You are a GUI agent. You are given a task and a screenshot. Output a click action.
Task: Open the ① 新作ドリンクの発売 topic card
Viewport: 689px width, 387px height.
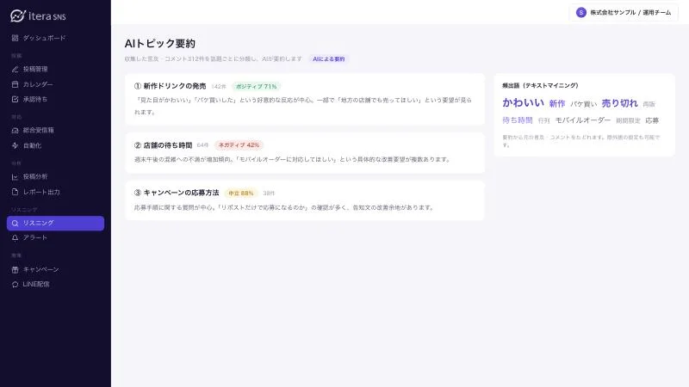coord(305,99)
